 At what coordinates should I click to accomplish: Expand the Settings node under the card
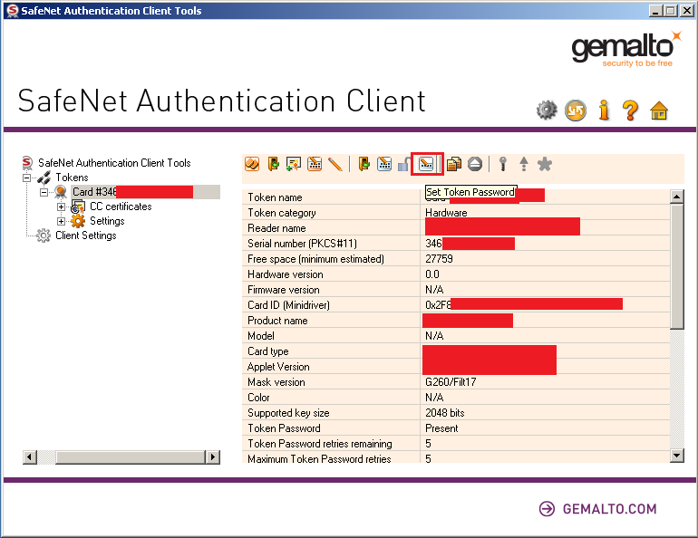point(62,221)
